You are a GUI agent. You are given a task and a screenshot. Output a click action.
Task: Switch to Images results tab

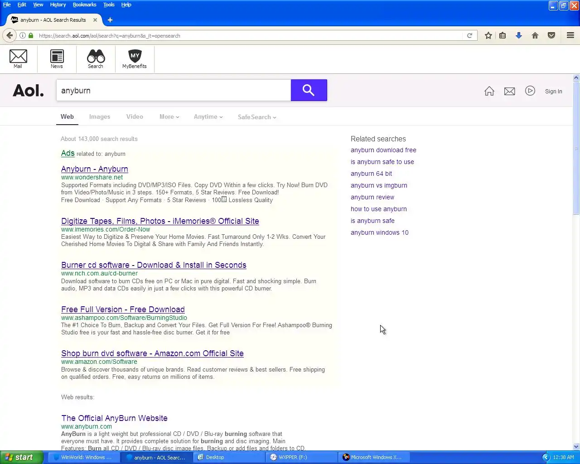[x=100, y=117]
